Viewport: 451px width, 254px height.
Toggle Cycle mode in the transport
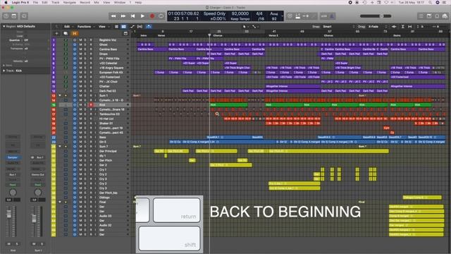click(x=161, y=16)
